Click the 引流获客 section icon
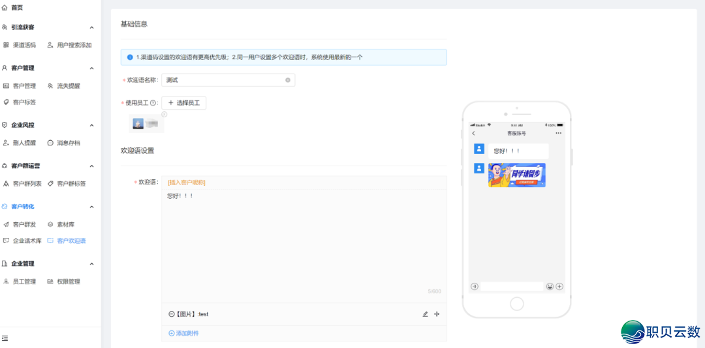This screenshot has width=705, height=348. pyautogui.click(x=5, y=27)
